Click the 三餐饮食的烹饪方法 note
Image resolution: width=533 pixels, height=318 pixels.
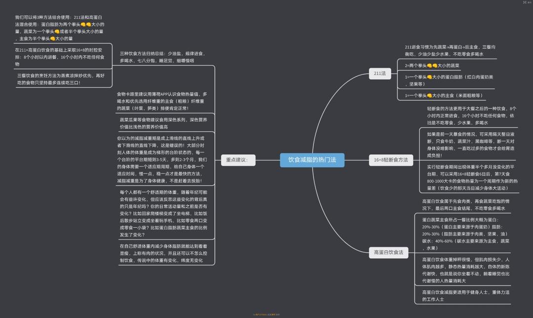pyautogui.click(x=61, y=79)
